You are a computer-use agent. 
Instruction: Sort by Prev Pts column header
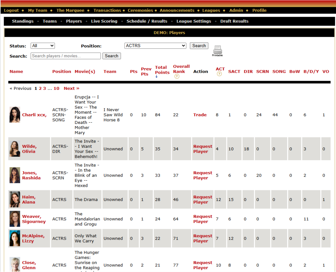click(x=146, y=71)
